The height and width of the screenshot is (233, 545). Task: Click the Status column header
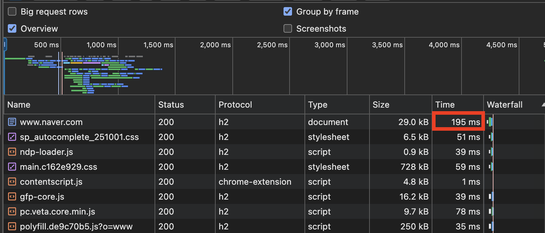171,105
